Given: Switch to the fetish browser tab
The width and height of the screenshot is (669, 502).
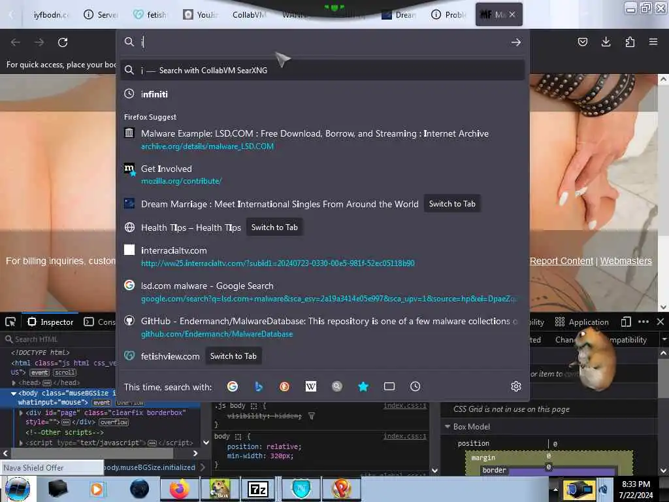Looking at the screenshot, I should point(150,14).
